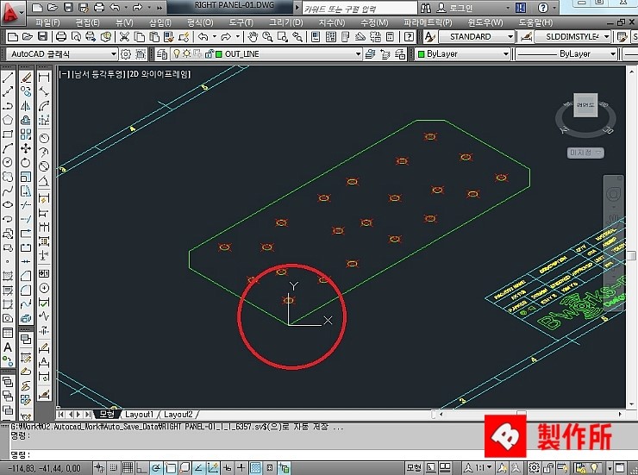The height and width of the screenshot is (475, 638).
Task: Click the 모형 model space status button
Action: 414,468
